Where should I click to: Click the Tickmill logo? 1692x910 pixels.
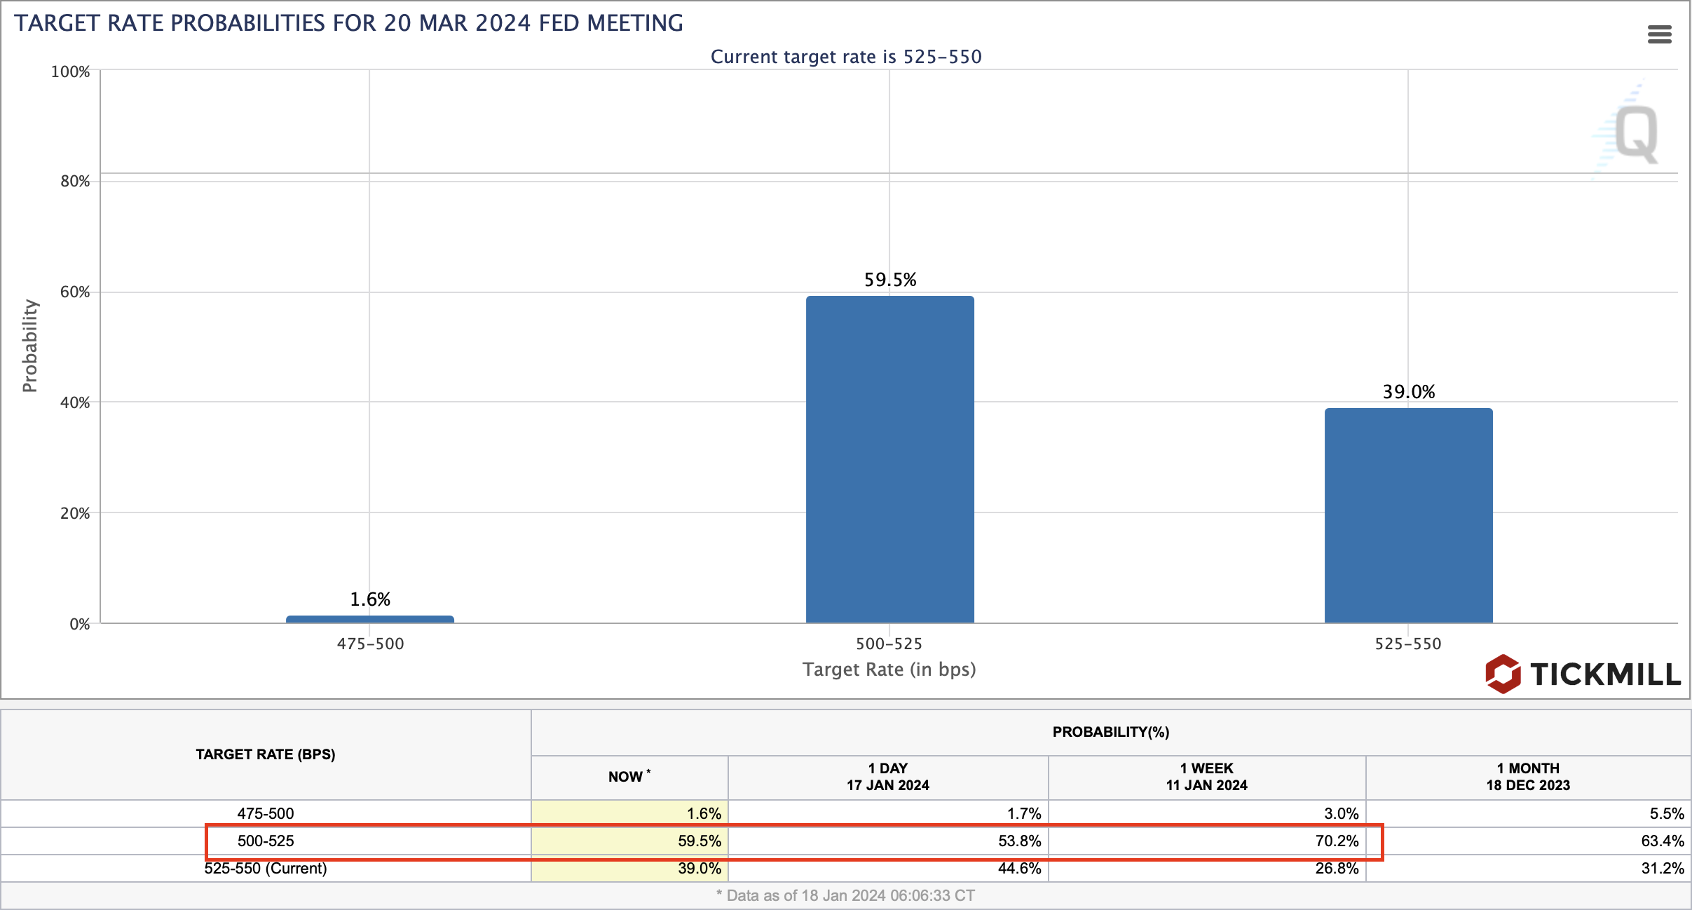[1583, 674]
